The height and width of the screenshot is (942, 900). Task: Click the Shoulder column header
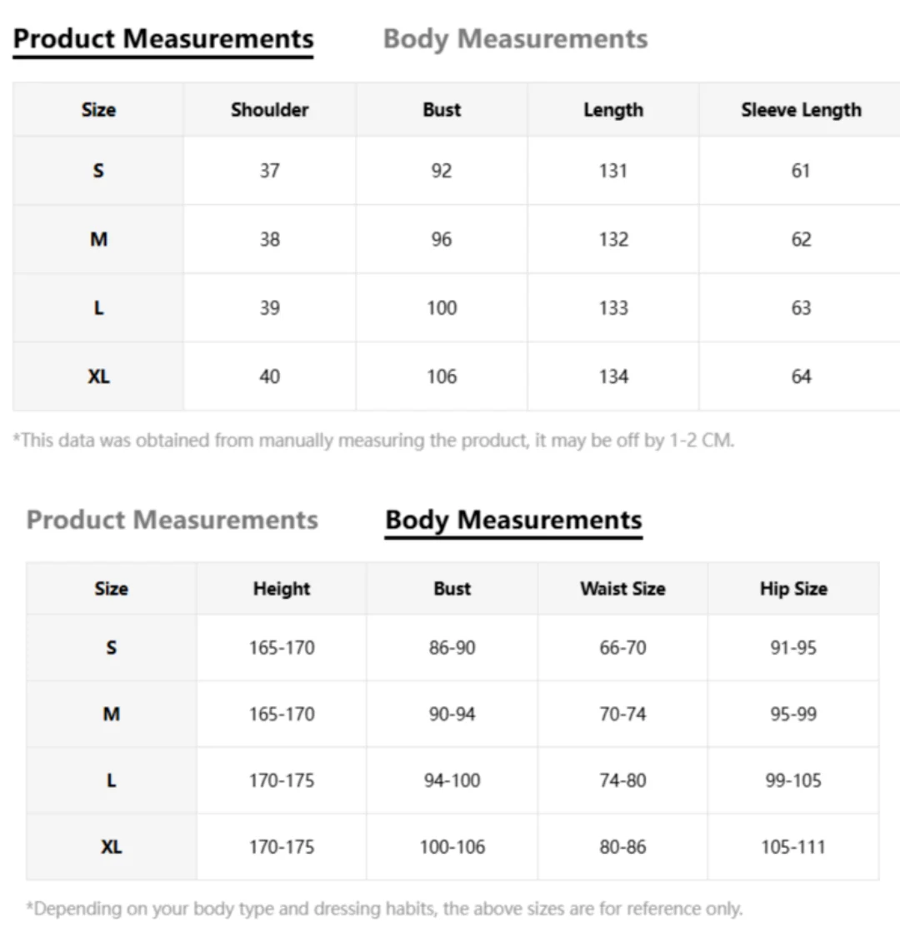270,110
